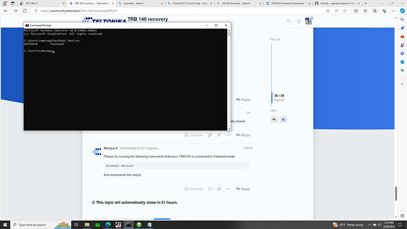Viewport: 407px width, 229px height.
Task: Reply to Marijus's post
Action: pyautogui.click(x=243, y=189)
